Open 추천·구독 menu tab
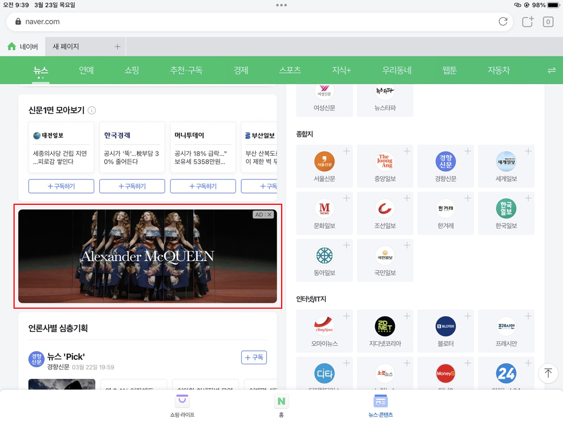This screenshot has width=563, height=422. point(186,70)
